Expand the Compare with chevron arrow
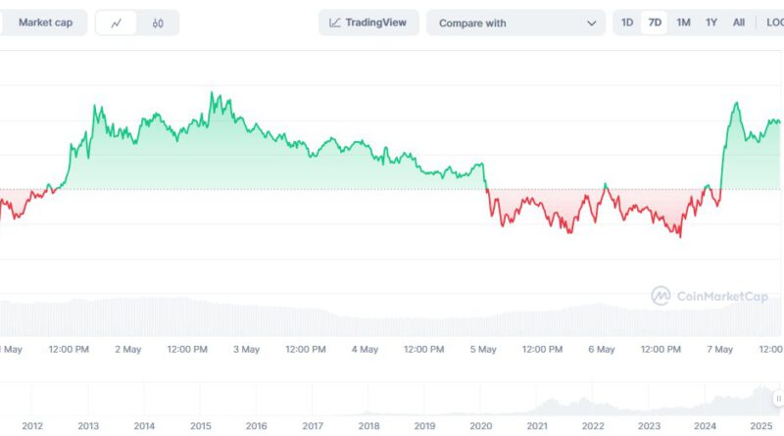The width and height of the screenshot is (784, 436). [x=591, y=23]
